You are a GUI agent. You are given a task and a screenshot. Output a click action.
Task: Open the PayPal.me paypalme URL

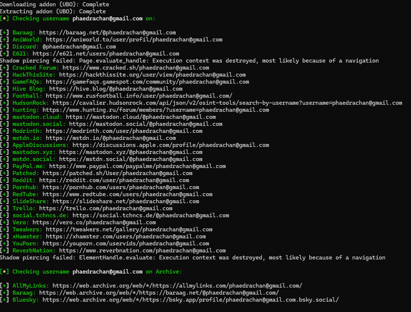(x=137, y=166)
